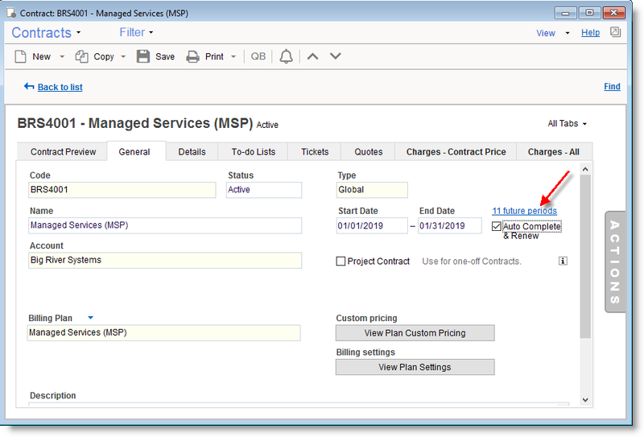This screenshot has width=644, height=437.
Task: Open the Charges - Contract Price tab
Action: coord(456,151)
